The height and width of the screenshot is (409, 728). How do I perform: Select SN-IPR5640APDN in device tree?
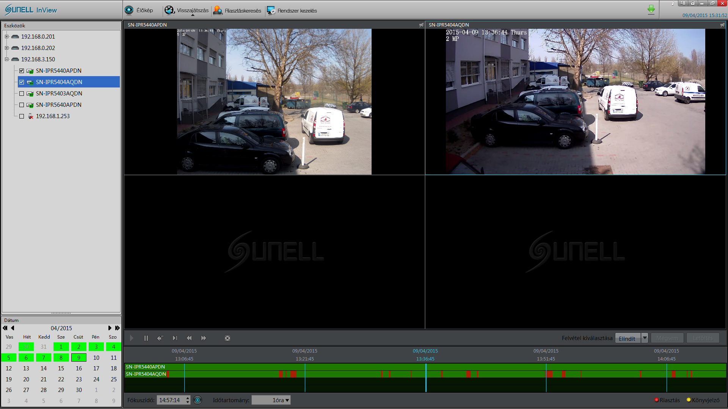click(58, 105)
